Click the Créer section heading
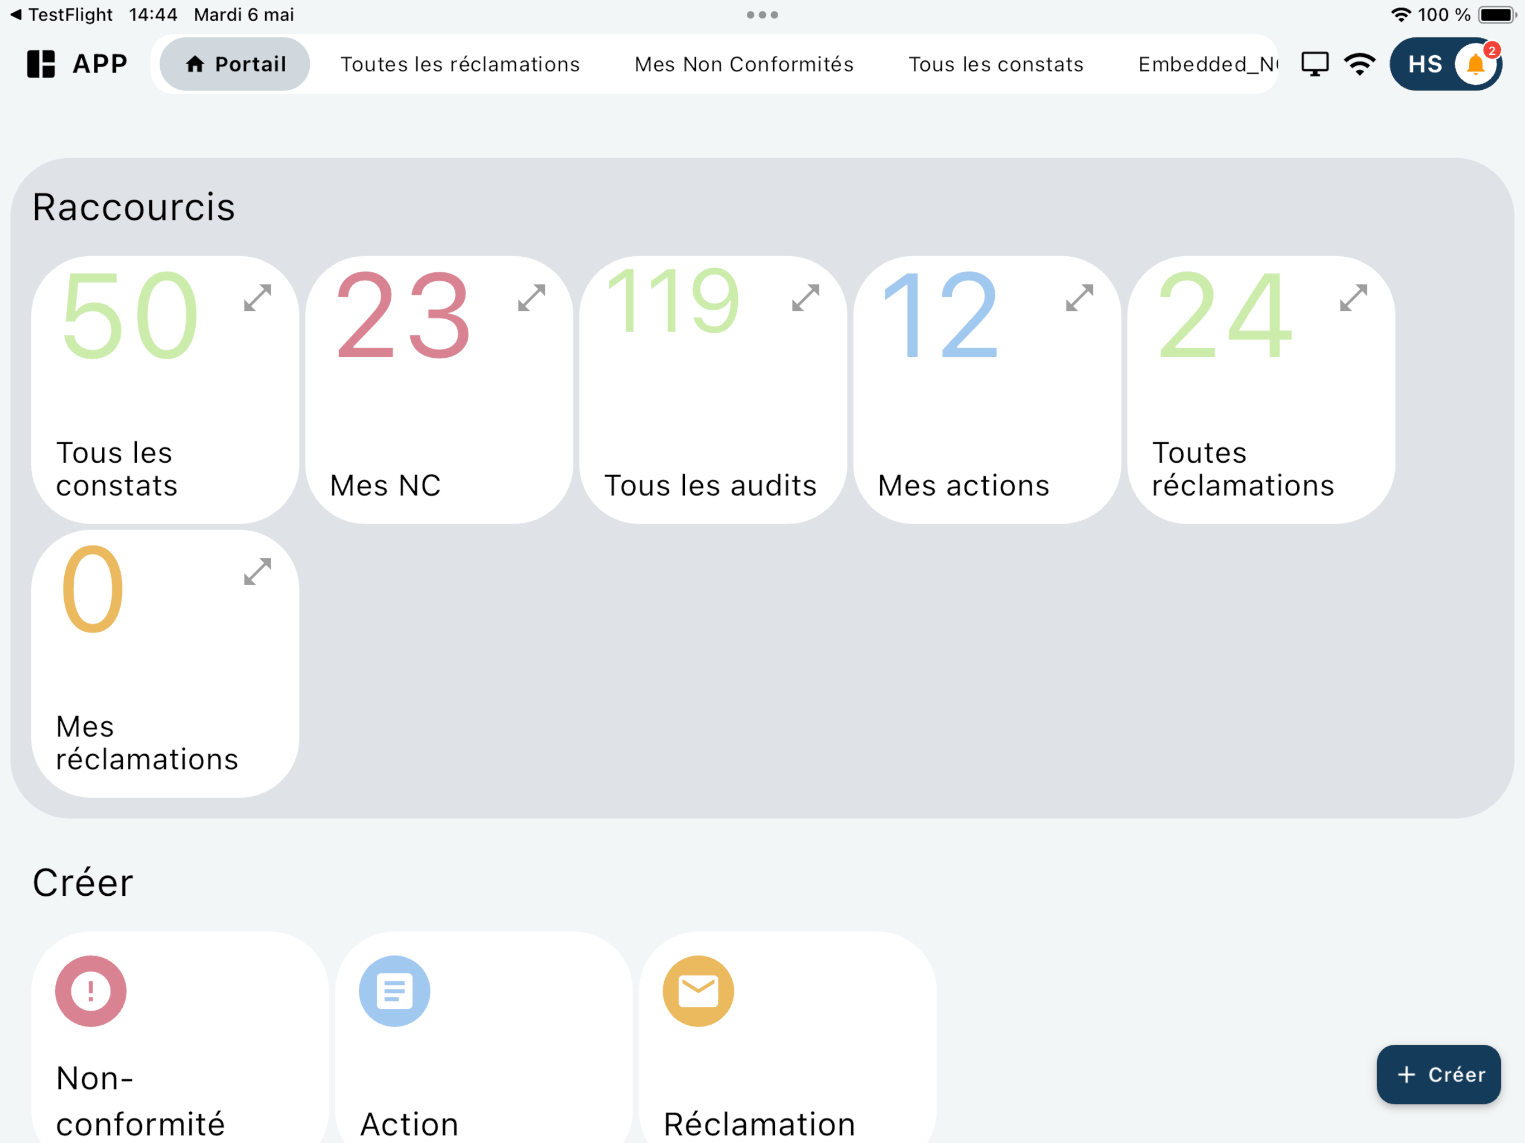Image resolution: width=1525 pixels, height=1143 pixels. [x=83, y=882]
